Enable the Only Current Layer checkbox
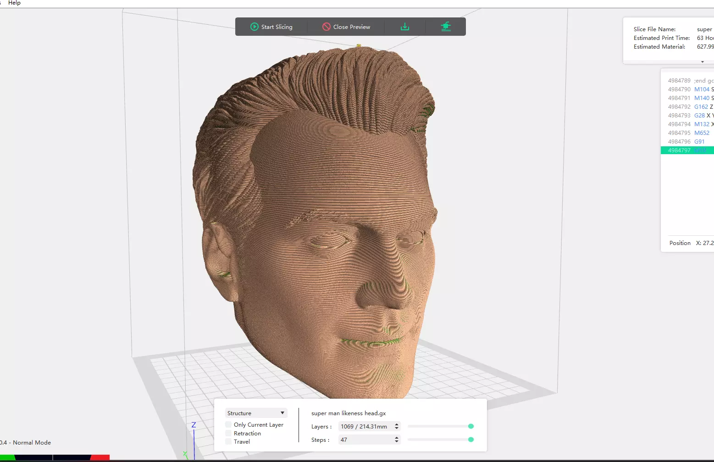 (x=228, y=425)
